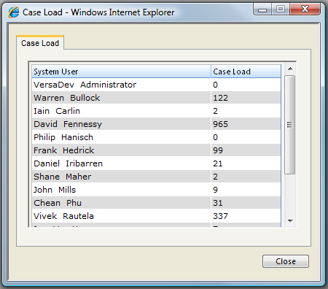This screenshot has width=328, height=289.
Task: Sort by Case Load column header
Action: tap(246, 72)
